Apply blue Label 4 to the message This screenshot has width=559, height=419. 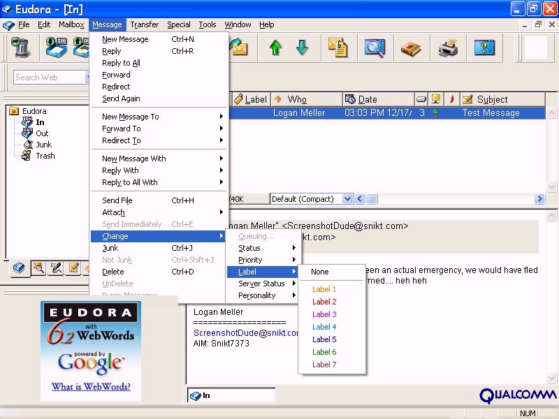[332, 327]
